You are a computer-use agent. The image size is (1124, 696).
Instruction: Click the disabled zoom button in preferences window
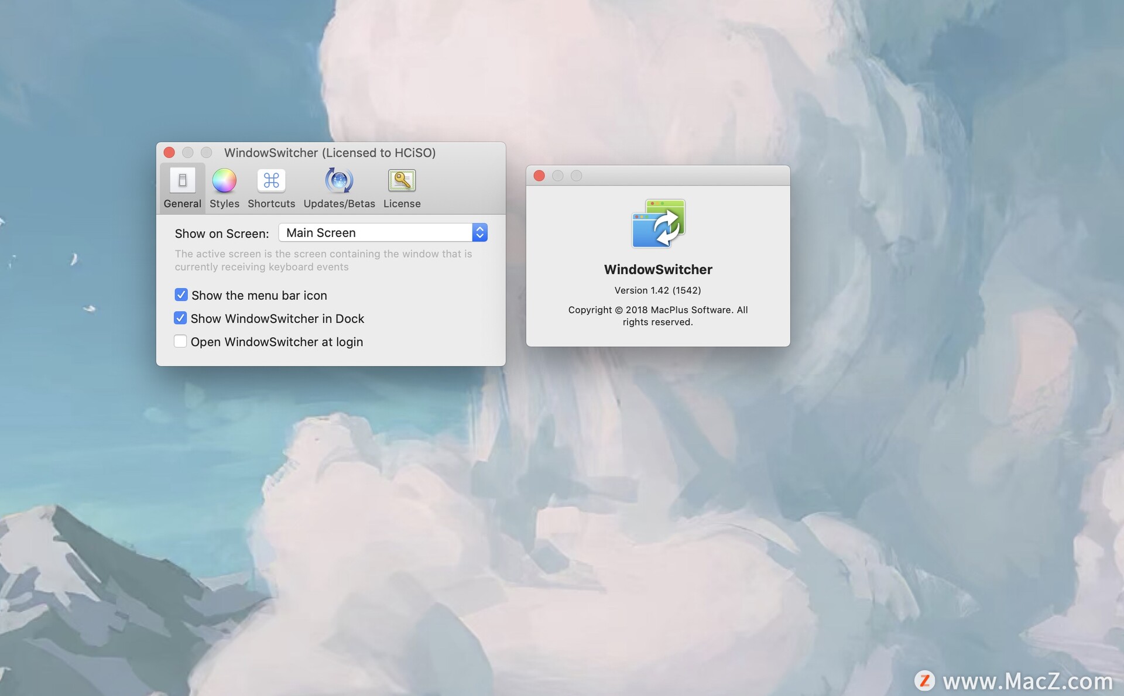(x=206, y=152)
